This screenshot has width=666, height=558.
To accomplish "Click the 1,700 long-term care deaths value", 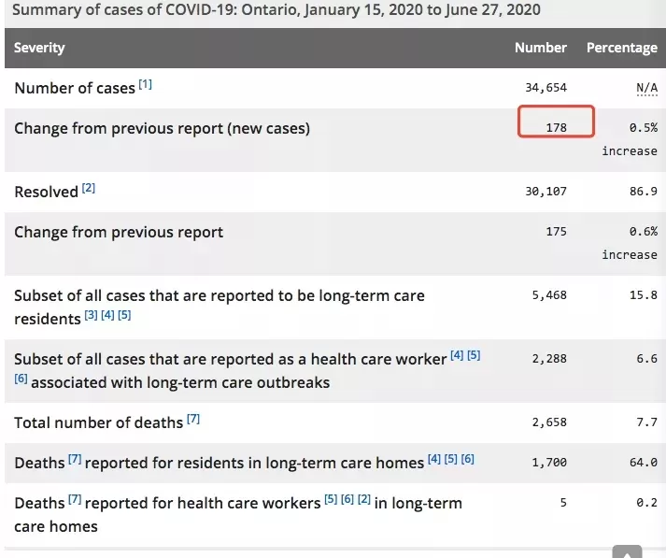I will pyautogui.click(x=549, y=463).
